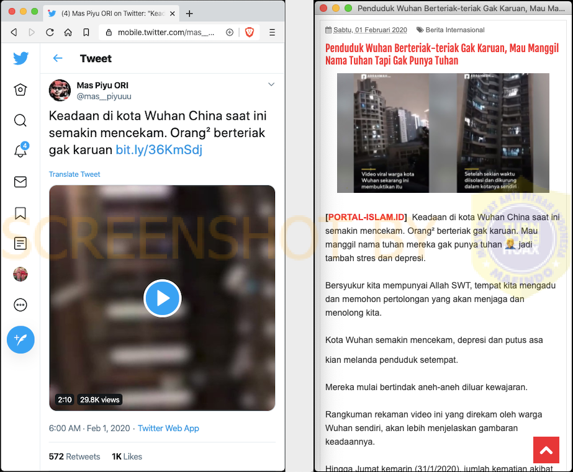
Task: Click the tweet timestamp 6:00 AM Feb 1, 2020
Action: (89, 428)
